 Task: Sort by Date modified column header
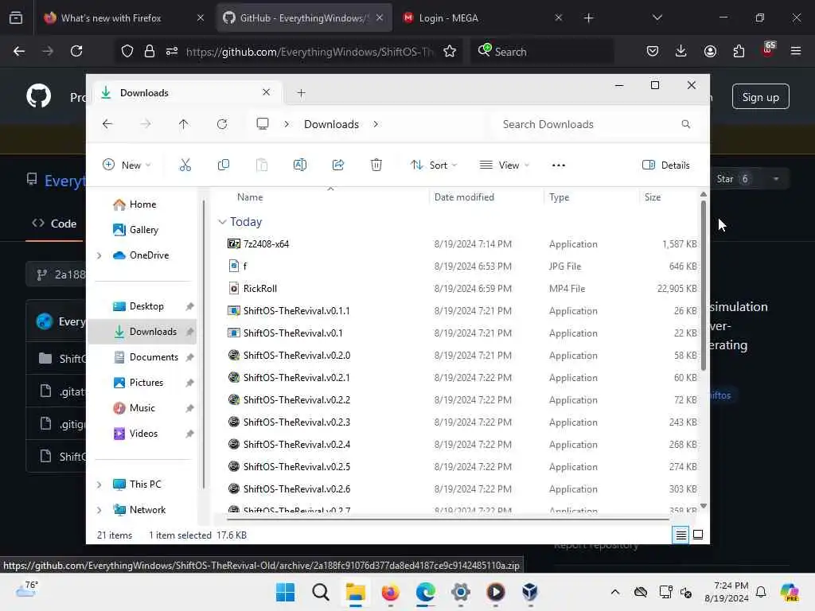tap(464, 197)
